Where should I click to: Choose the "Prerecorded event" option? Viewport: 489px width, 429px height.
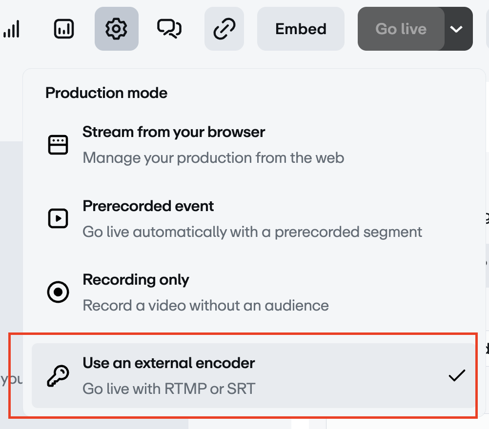click(x=148, y=206)
